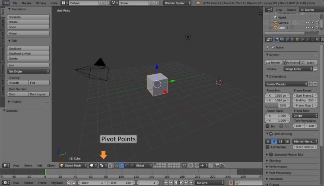Jump to the first frame
This screenshot has height=186, width=324.
click(x=166, y=183)
